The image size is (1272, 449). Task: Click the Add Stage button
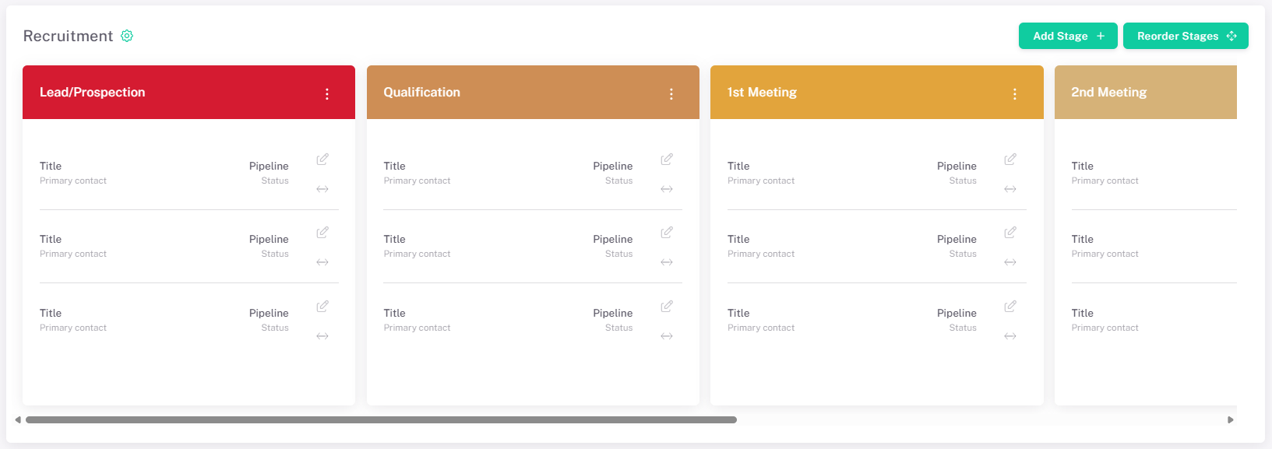point(1068,36)
